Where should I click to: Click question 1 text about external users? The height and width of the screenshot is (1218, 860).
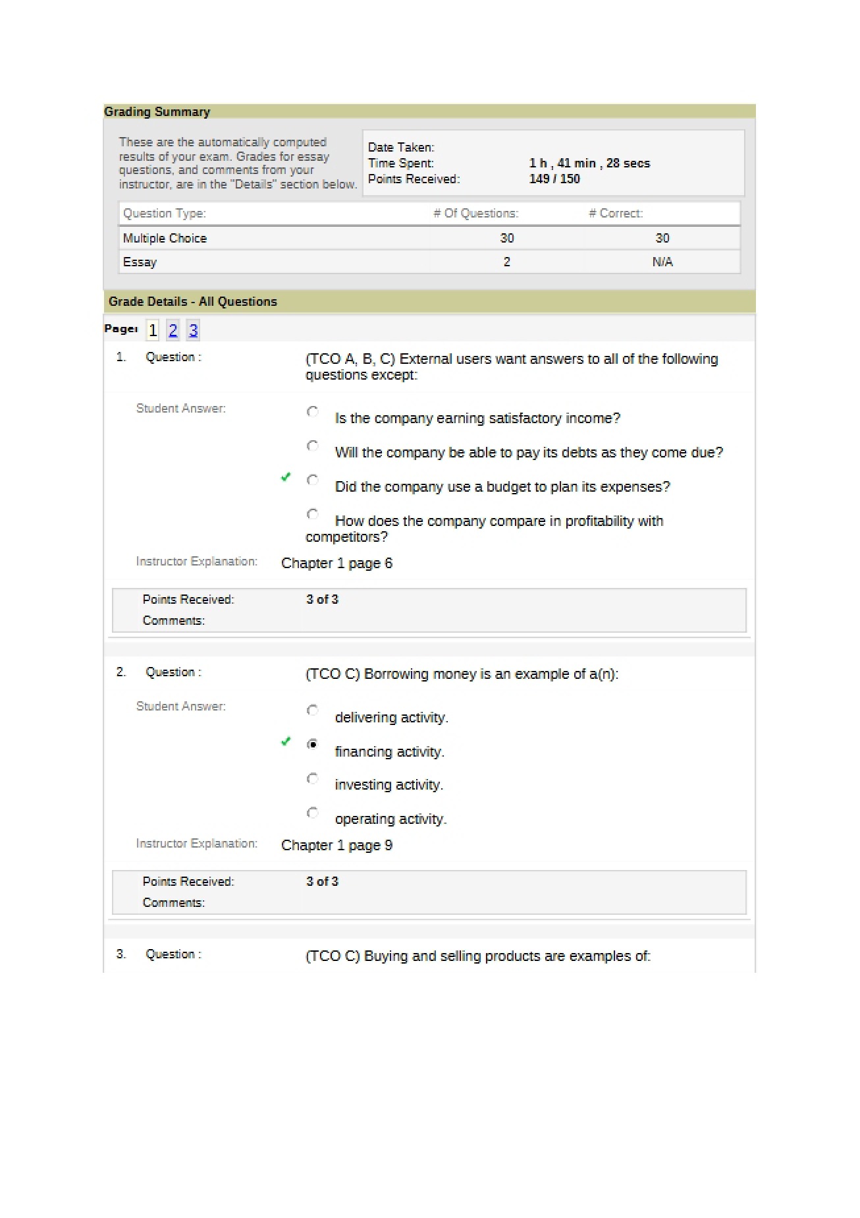coord(512,366)
